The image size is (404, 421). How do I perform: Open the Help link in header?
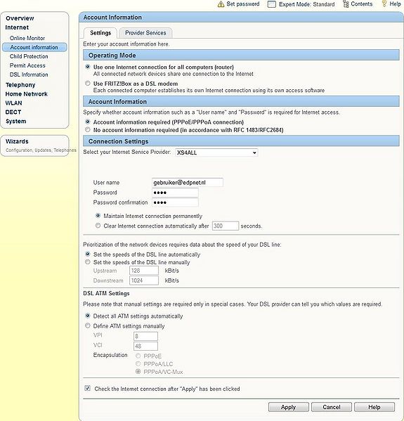395,4
